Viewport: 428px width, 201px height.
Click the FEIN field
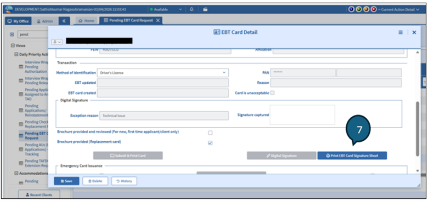pyautogui.click(x=165, y=50)
